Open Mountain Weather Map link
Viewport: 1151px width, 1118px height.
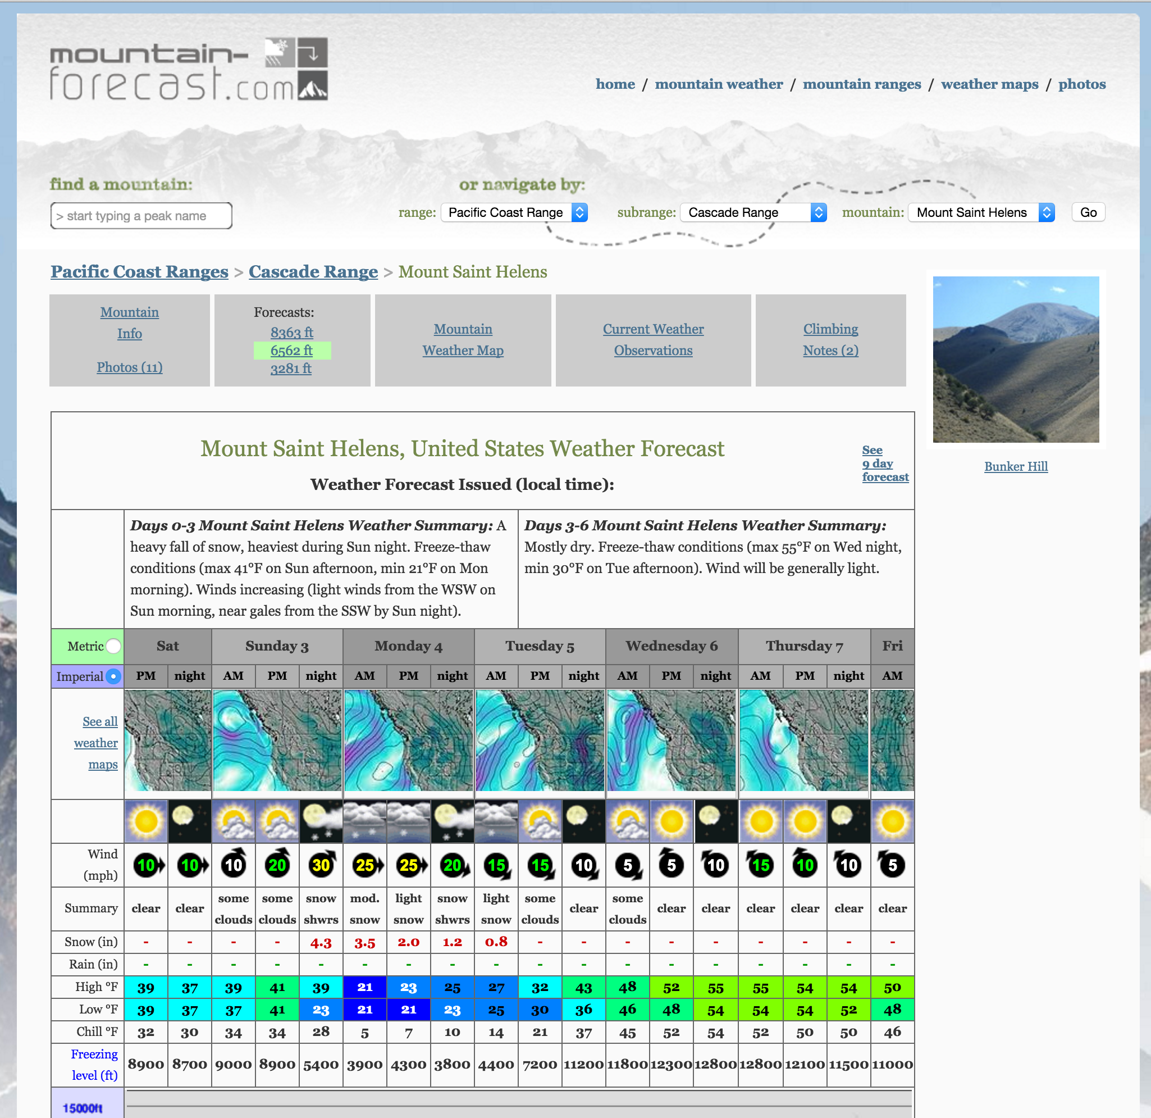coord(463,339)
